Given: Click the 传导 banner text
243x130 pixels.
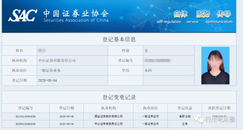Looking at the screenshot, I should (224, 14).
